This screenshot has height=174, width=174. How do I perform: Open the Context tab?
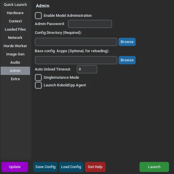[x=15, y=21]
